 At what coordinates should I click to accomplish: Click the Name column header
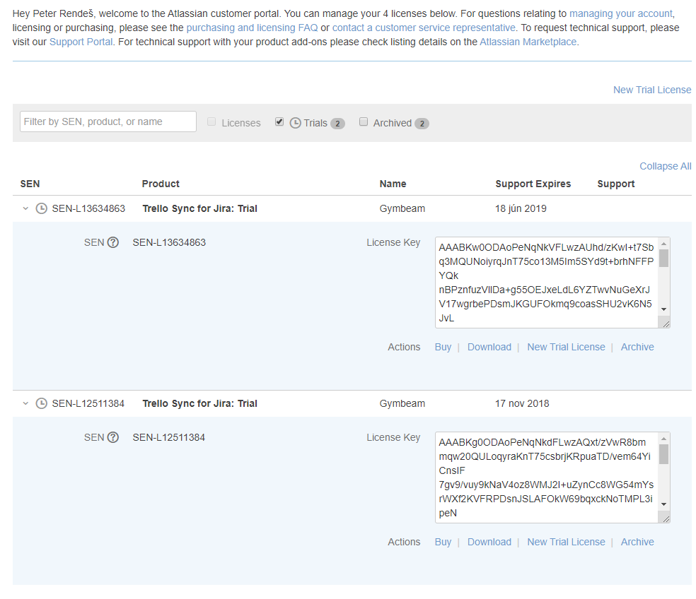pos(393,184)
